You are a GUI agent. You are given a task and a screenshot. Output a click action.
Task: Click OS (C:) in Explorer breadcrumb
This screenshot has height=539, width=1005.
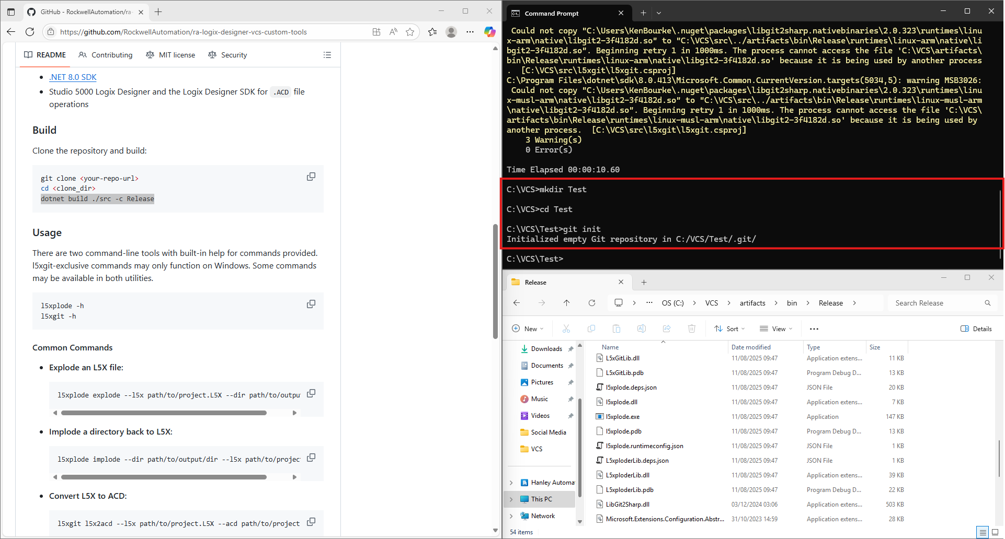click(672, 303)
